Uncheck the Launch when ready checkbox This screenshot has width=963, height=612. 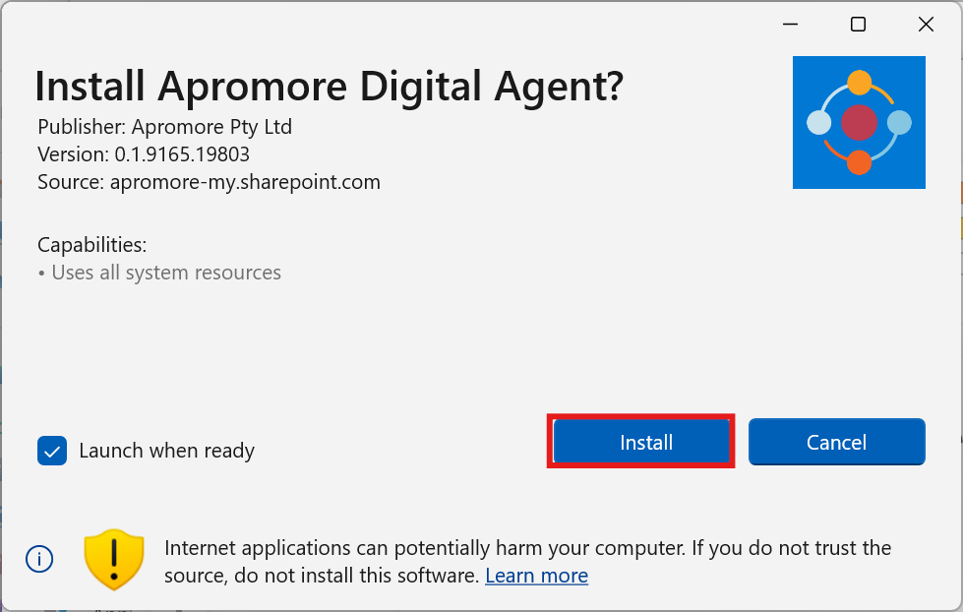[x=52, y=451]
